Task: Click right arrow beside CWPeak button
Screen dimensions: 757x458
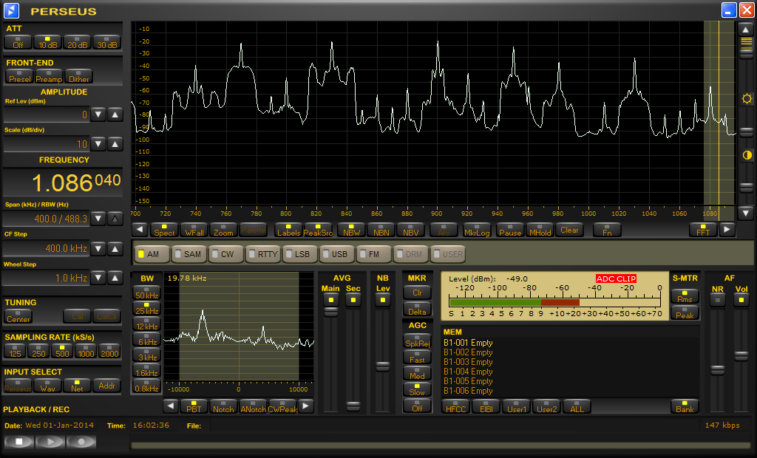Action: 305,406
